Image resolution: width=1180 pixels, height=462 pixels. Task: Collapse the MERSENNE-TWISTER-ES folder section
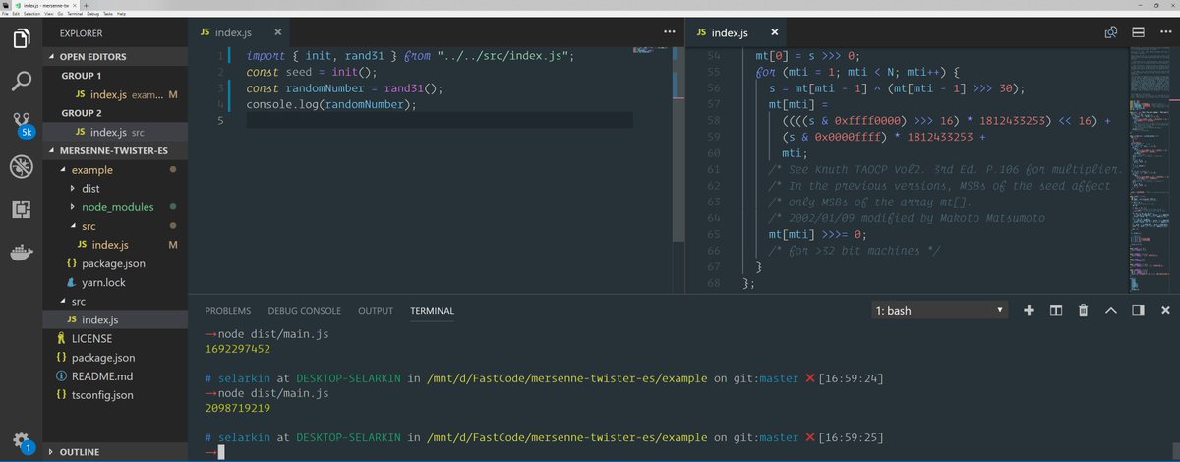115,150
